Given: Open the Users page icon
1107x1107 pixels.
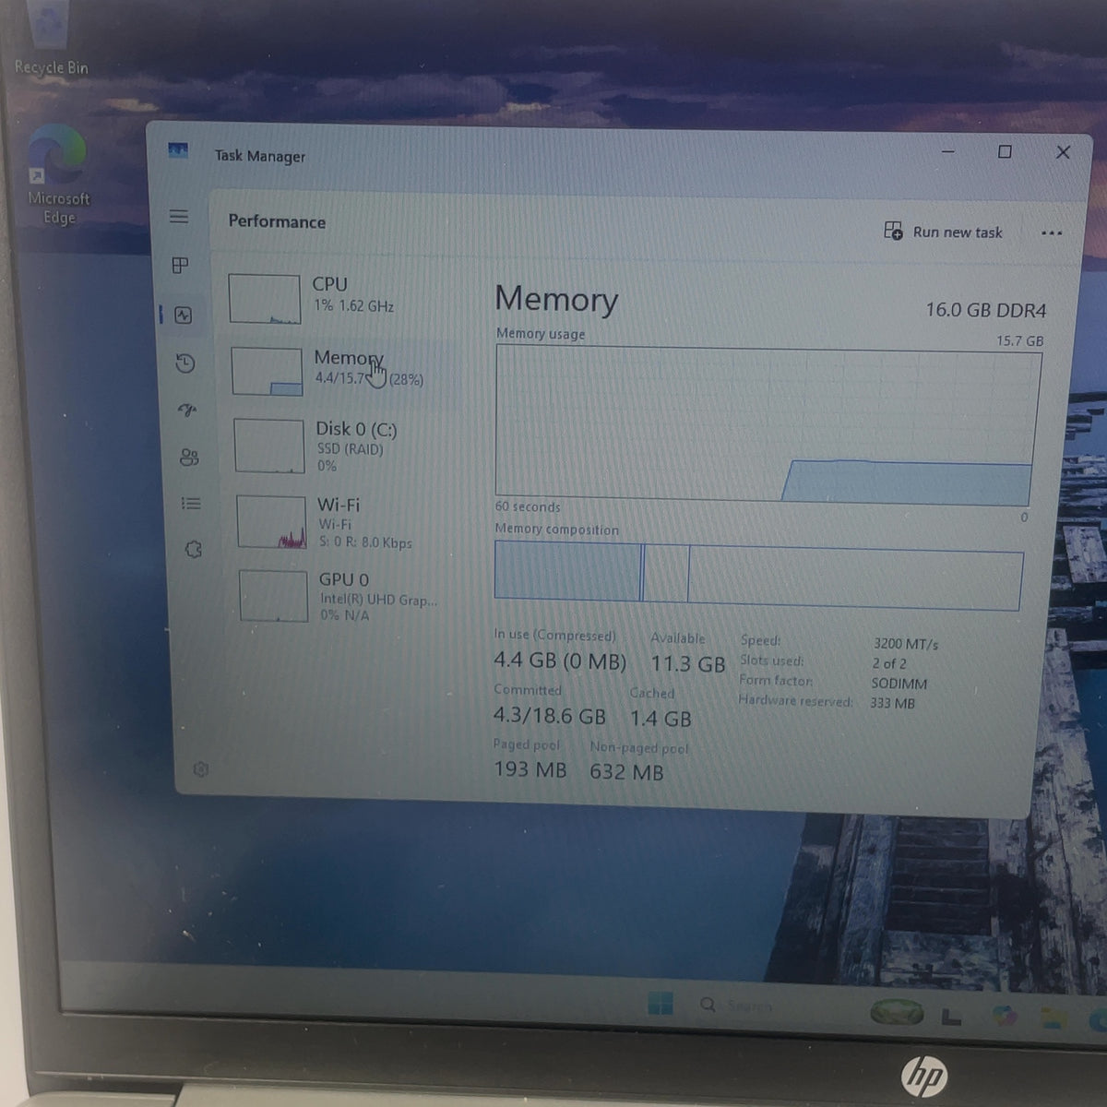Looking at the screenshot, I should [189, 458].
